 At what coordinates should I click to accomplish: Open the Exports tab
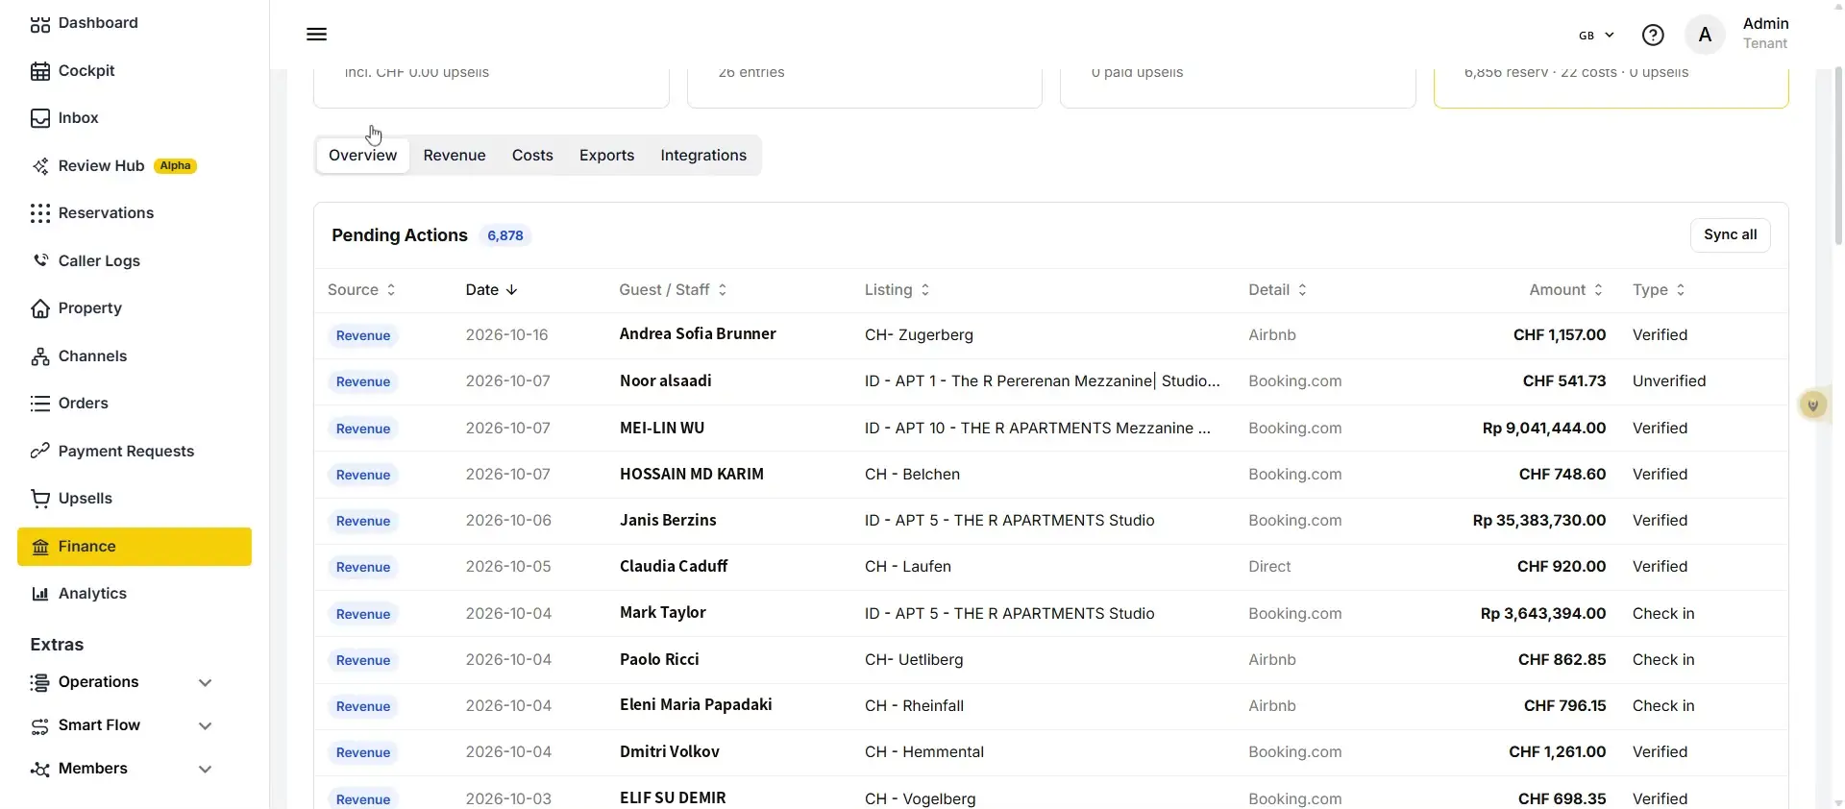[x=606, y=156]
